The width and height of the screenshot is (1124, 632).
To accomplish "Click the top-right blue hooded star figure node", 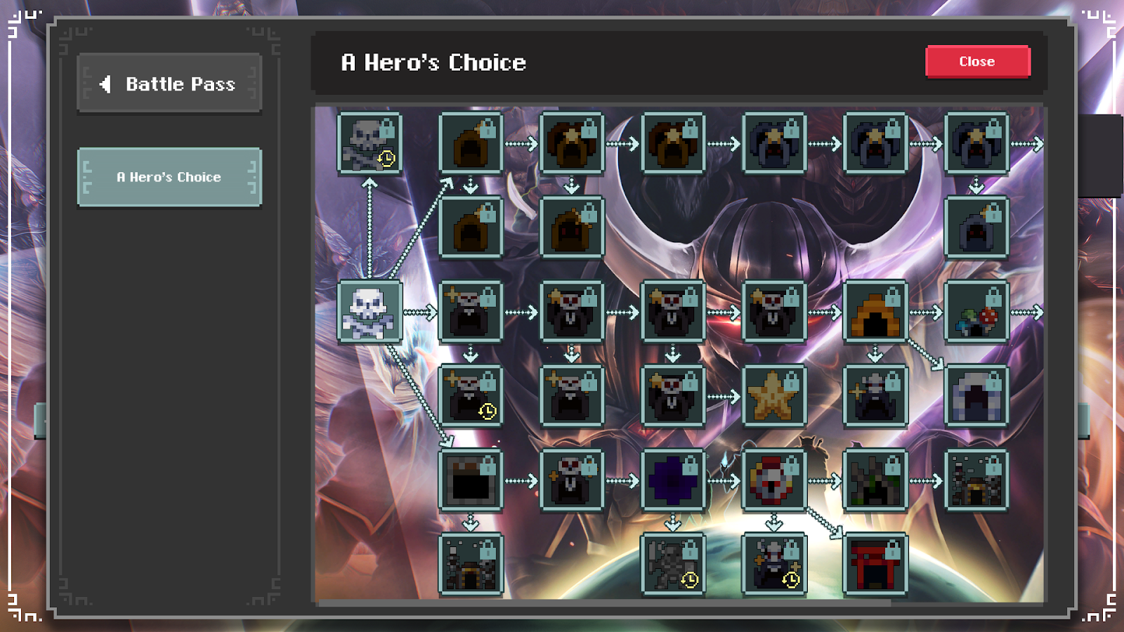I will point(976,143).
